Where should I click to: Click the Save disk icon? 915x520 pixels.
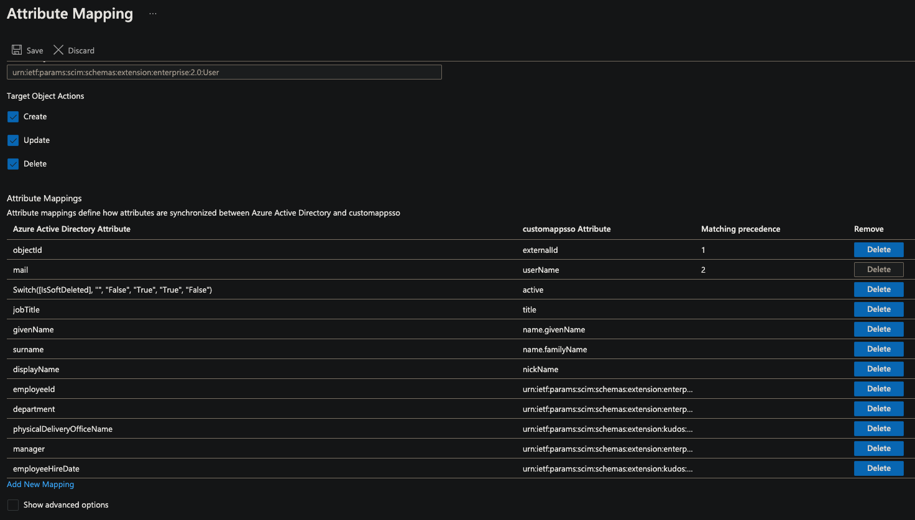(x=17, y=50)
